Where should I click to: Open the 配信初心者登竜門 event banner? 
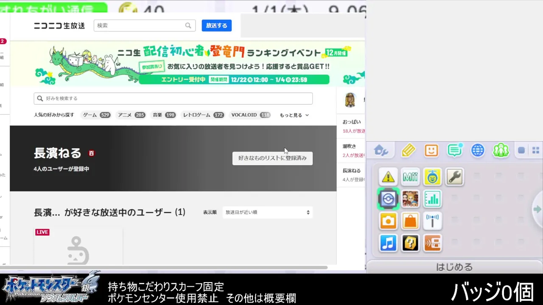187,64
